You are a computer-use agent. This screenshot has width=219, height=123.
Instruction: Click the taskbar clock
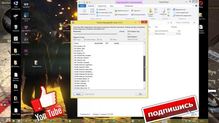pyautogui.click(x=202, y=121)
